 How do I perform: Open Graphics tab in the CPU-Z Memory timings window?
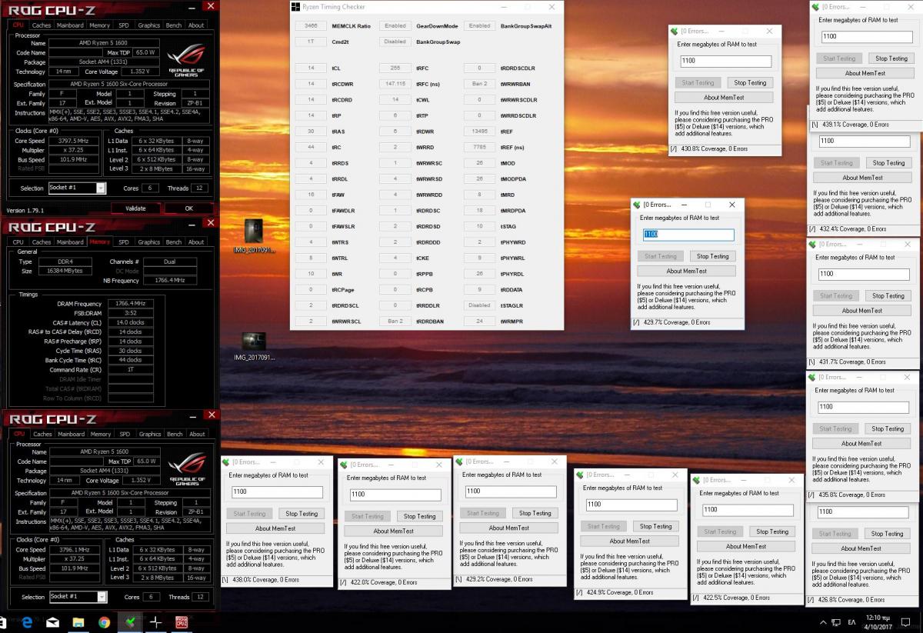click(149, 242)
